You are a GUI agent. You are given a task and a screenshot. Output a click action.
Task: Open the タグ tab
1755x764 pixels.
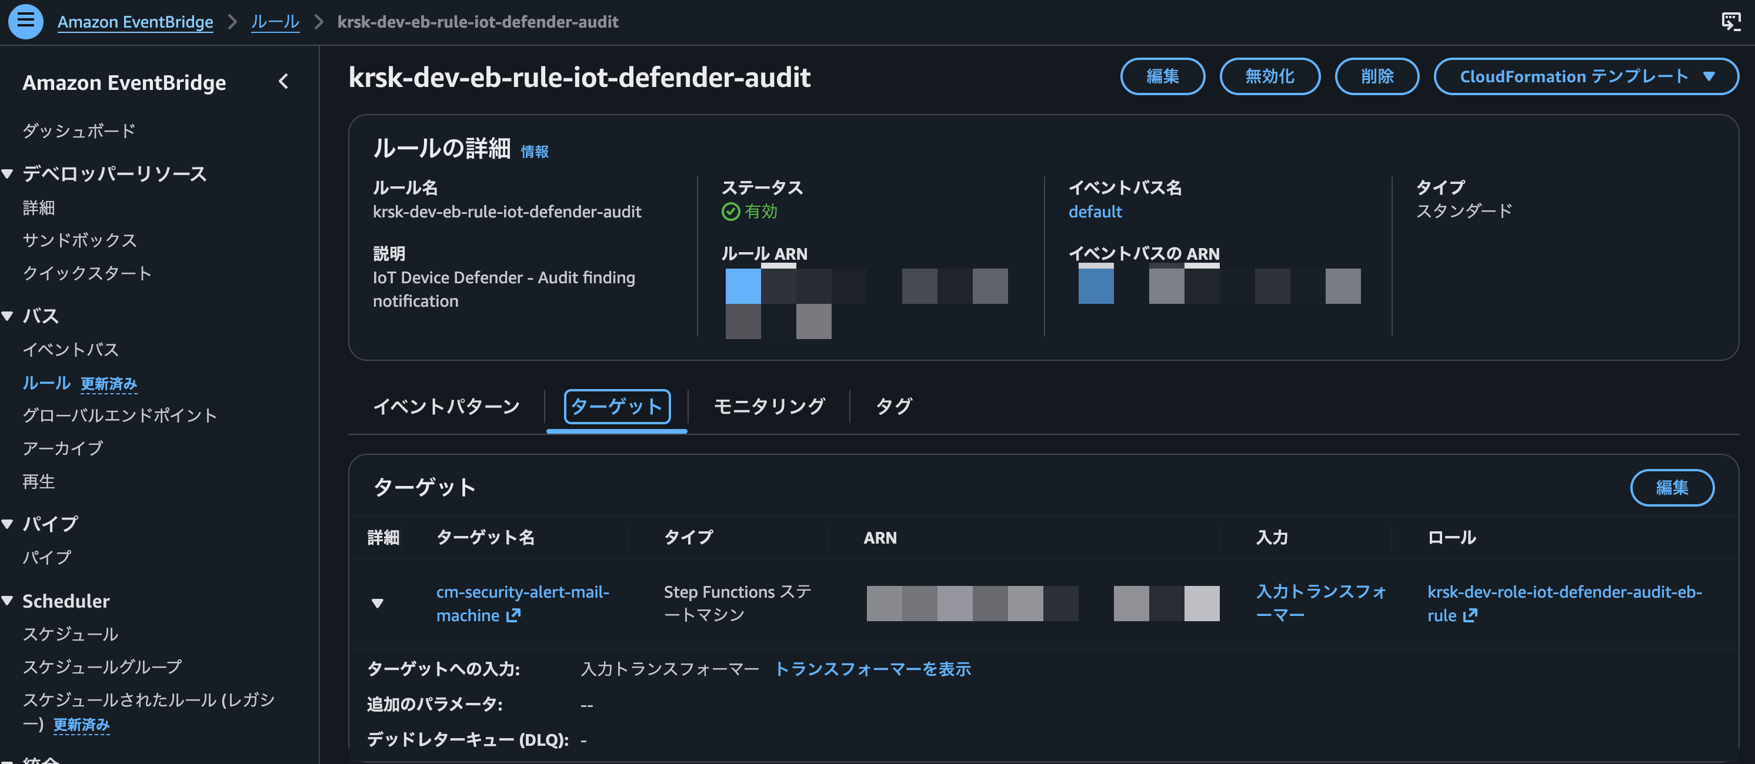point(893,407)
